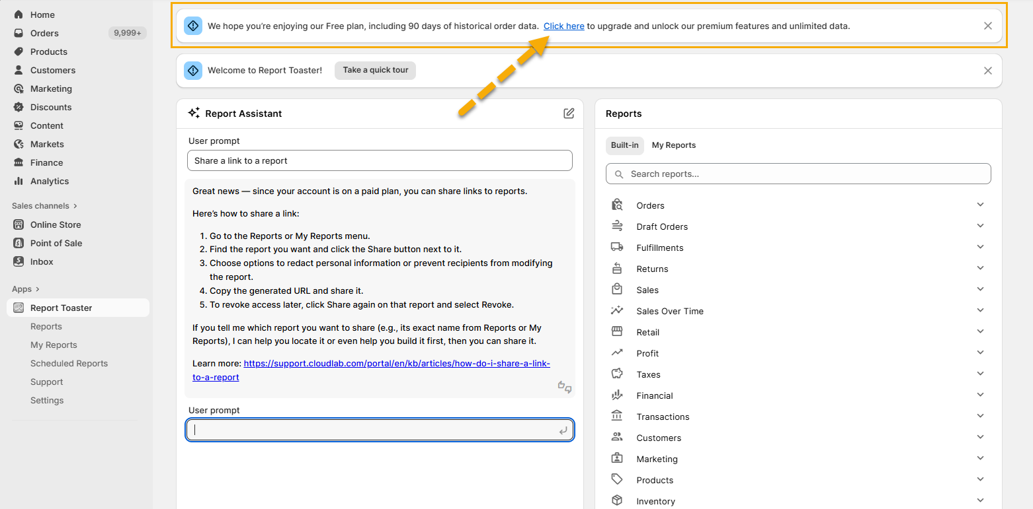This screenshot has height=509, width=1033.
Task: Expand the Sales Over Time report category
Action: pos(980,310)
